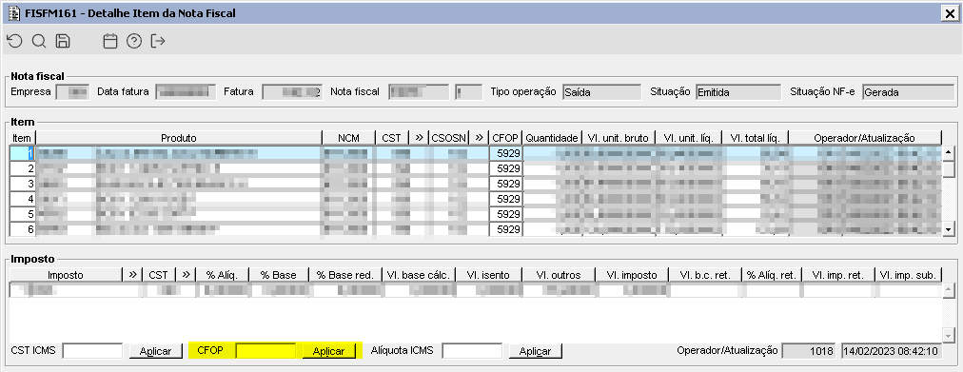Open help question mark icon

tap(134, 41)
